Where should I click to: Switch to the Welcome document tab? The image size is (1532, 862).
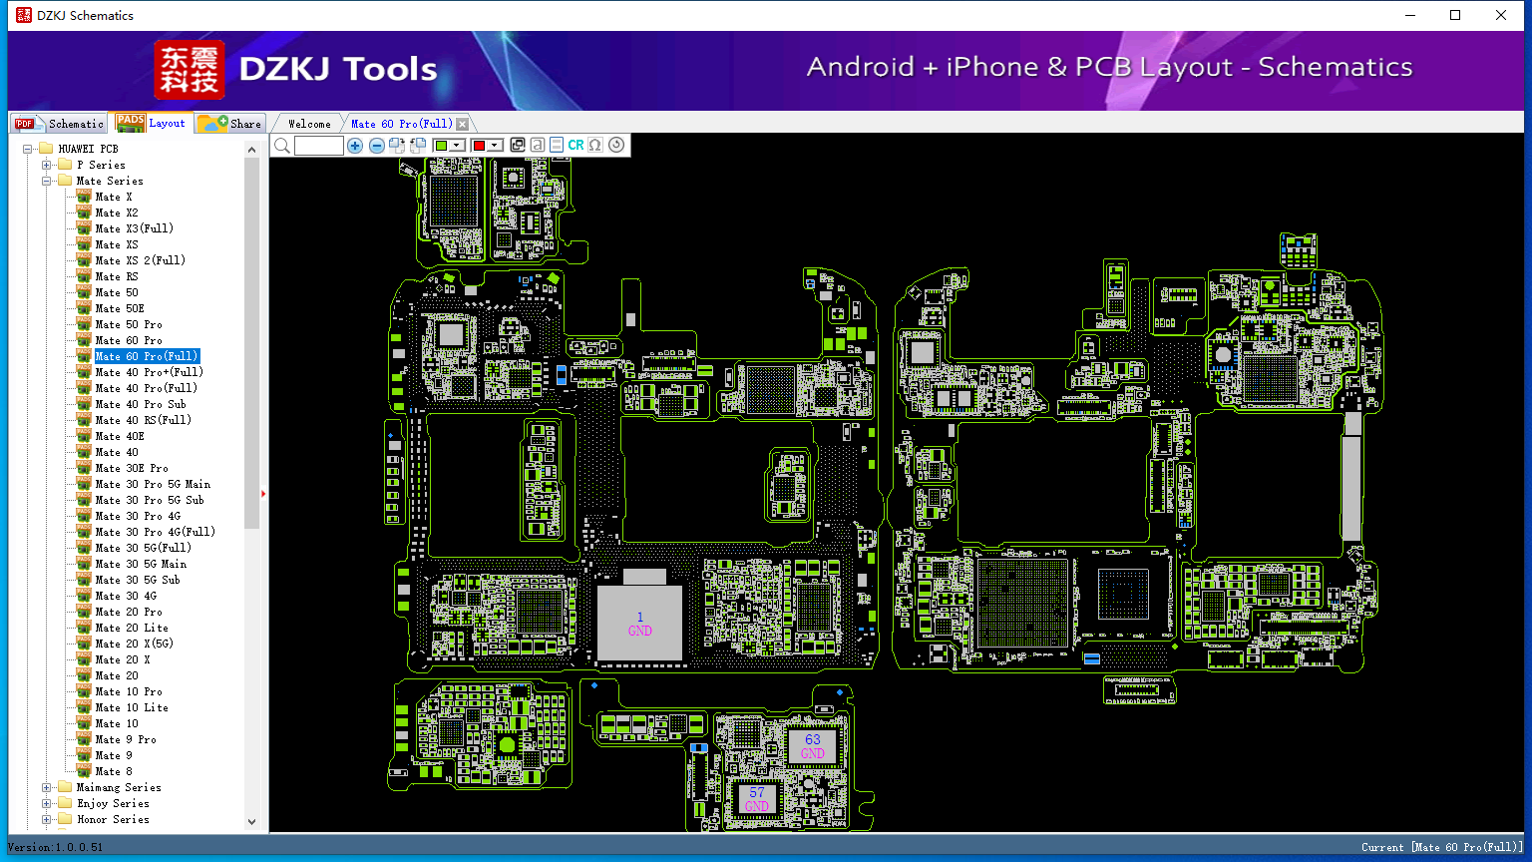(309, 124)
